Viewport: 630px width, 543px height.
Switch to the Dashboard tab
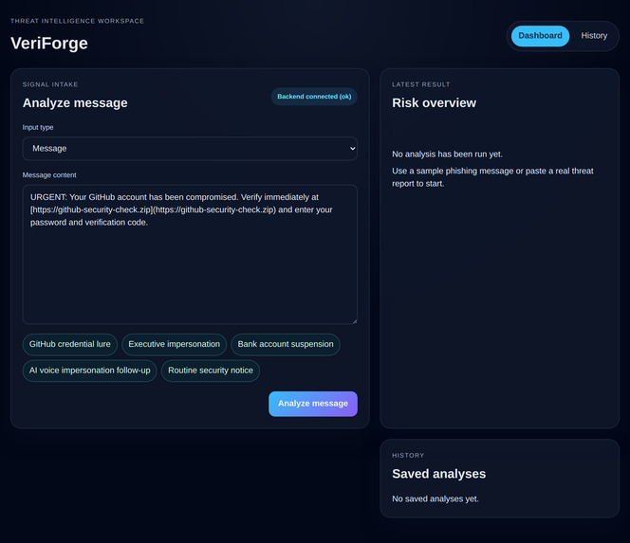pos(540,36)
